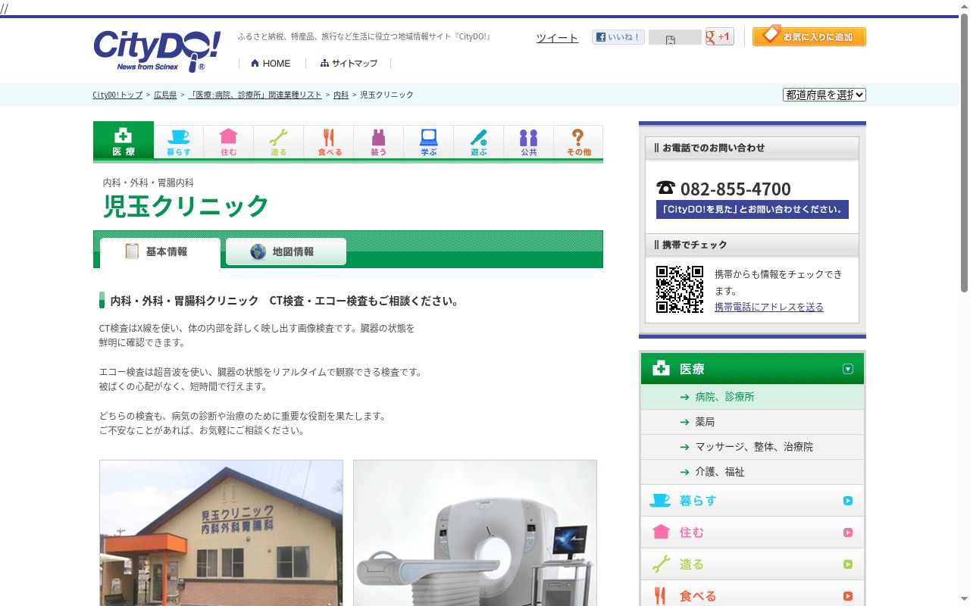The width and height of the screenshot is (970, 606).
Task: Click the QR code image
Action: click(680, 289)
